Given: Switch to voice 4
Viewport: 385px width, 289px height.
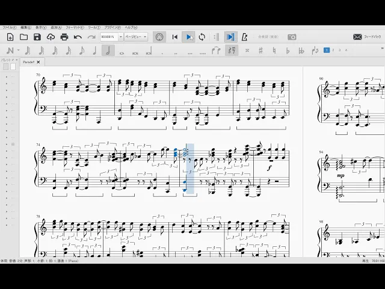Looking at the screenshot, I should pyautogui.click(x=346, y=50).
